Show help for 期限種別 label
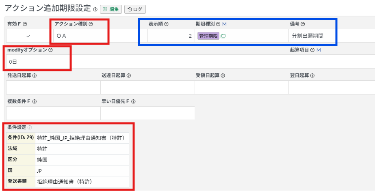The height and width of the screenshot is (191, 375). (218, 24)
